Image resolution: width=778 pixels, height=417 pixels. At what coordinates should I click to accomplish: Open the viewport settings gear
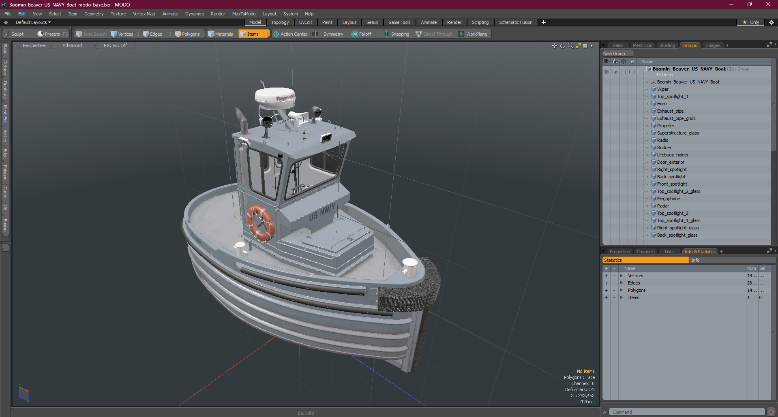pos(585,46)
